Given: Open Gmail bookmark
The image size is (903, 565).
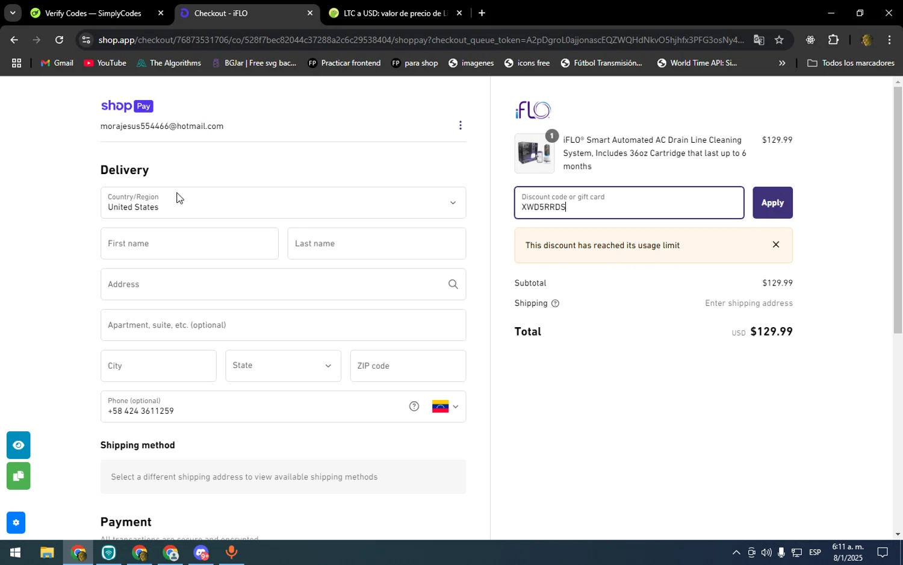Looking at the screenshot, I should tap(57, 63).
